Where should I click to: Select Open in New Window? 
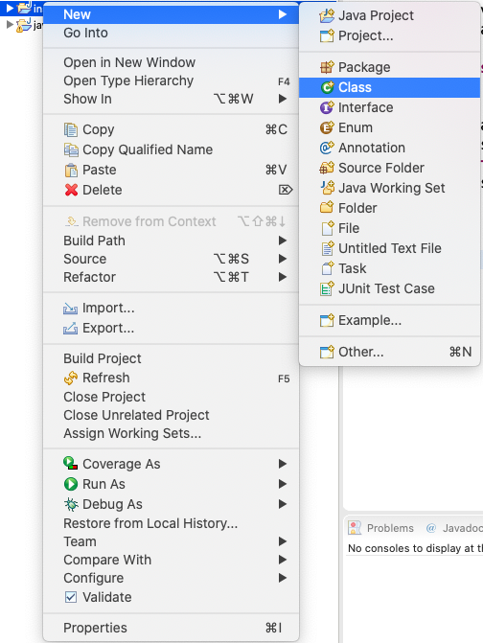pos(171,62)
